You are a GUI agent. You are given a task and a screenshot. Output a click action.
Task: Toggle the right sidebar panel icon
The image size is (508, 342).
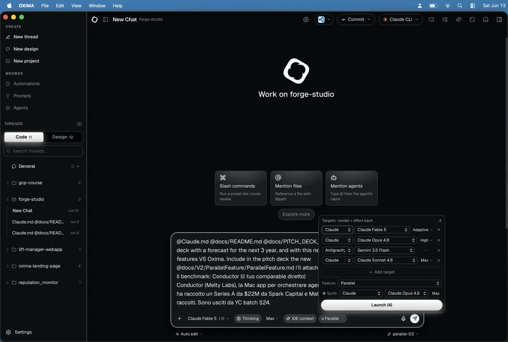(x=499, y=20)
